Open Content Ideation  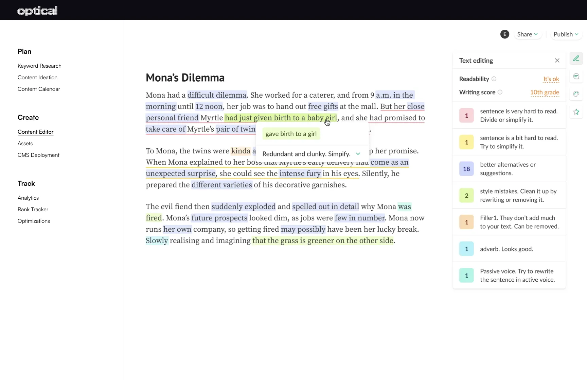[x=37, y=78]
